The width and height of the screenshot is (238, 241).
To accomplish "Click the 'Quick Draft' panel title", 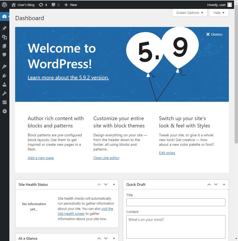I will click(136, 184).
